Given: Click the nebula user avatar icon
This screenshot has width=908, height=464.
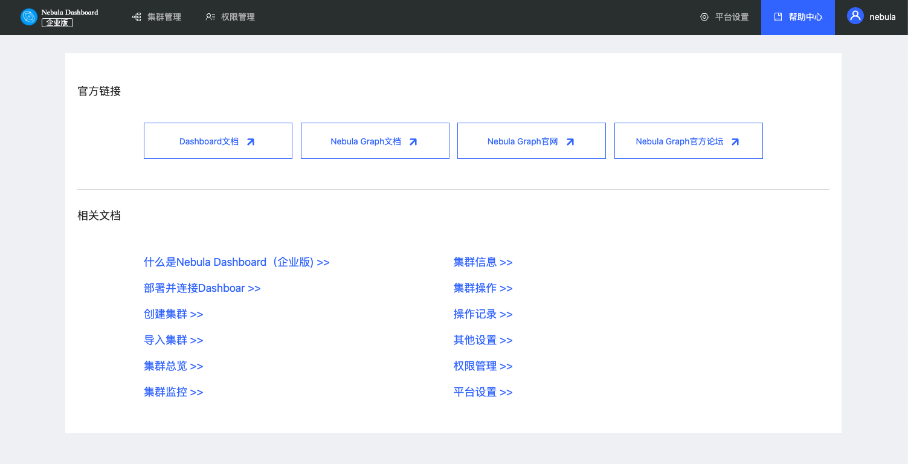Looking at the screenshot, I should tap(855, 16).
